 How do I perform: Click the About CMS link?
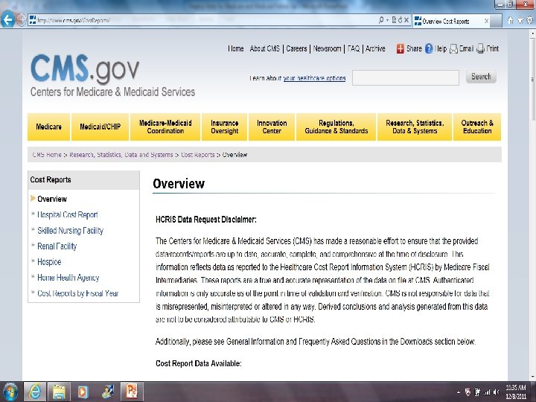264,48
